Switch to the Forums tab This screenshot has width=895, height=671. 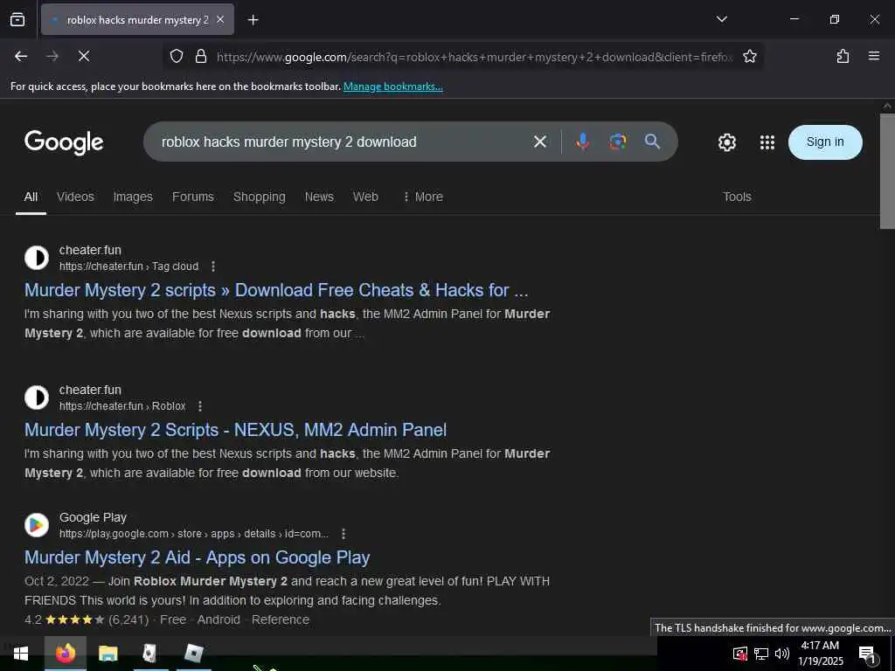click(193, 197)
